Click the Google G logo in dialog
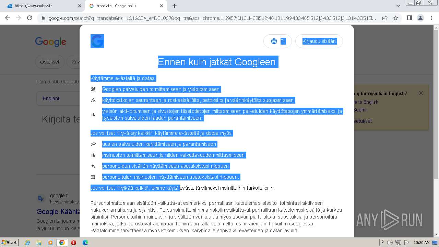Viewport: 439px width, 247px height. pyautogui.click(x=97, y=41)
